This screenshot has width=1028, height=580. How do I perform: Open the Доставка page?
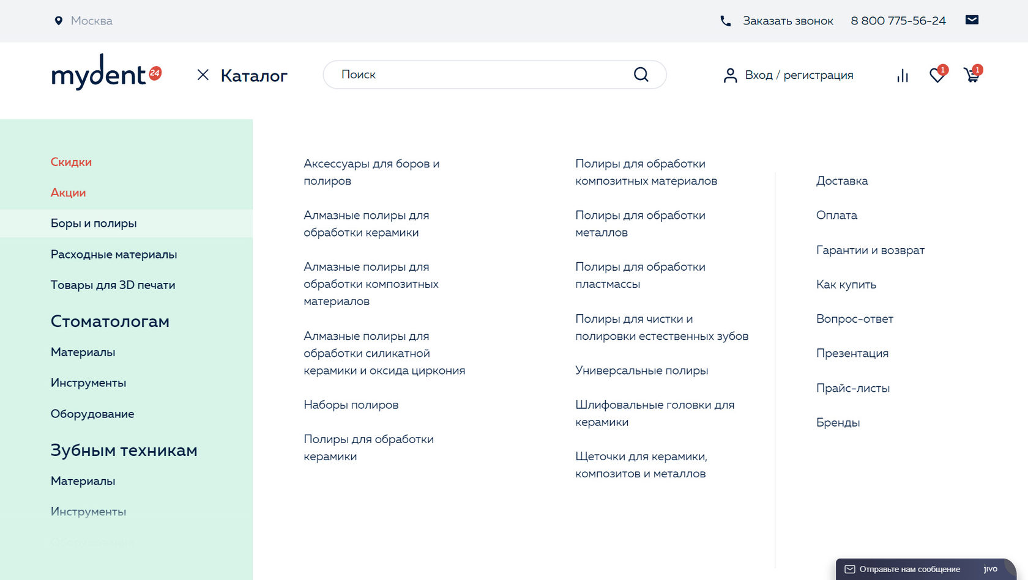pos(841,181)
